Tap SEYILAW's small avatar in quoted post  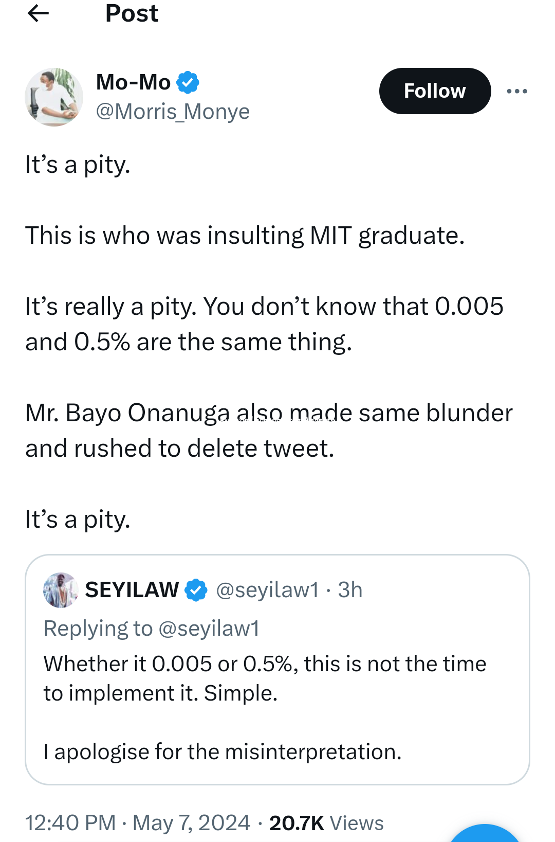(61, 590)
